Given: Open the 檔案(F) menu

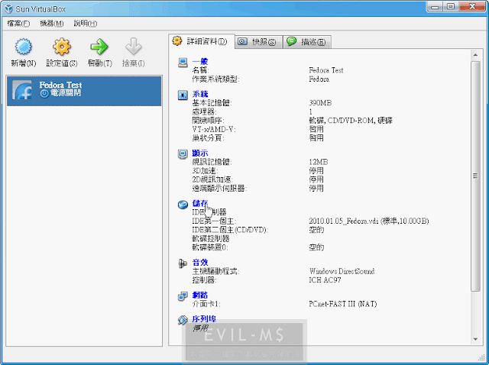Looking at the screenshot, I should 18,24.
